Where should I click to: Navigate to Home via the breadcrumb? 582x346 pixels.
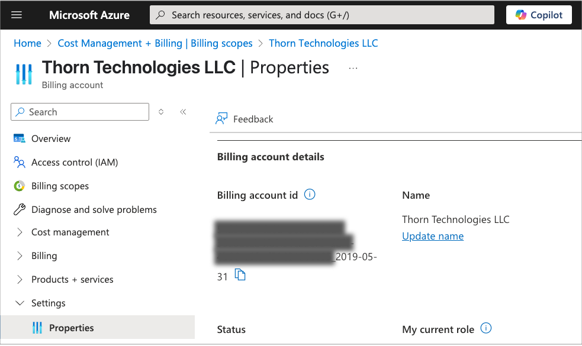pyautogui.click(x=27, y=43)
